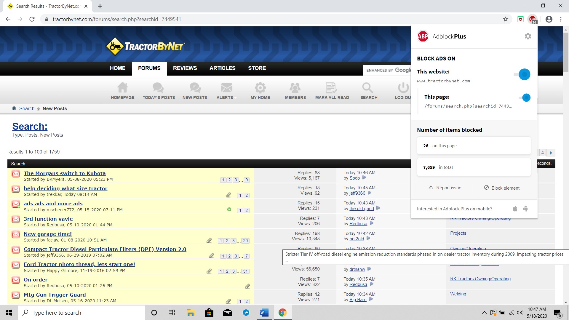Open Microsoft Word from taskbar

(264, 313)
